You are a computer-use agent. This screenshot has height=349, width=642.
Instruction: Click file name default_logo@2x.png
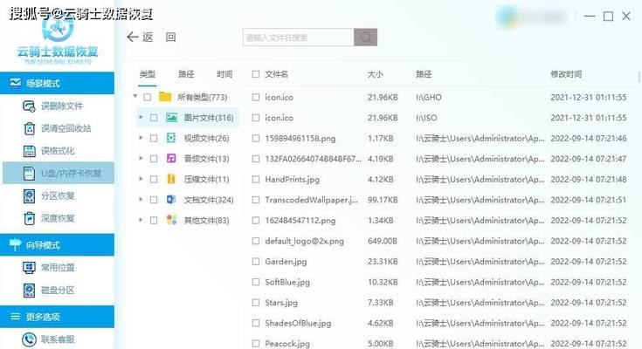[304, 241]
